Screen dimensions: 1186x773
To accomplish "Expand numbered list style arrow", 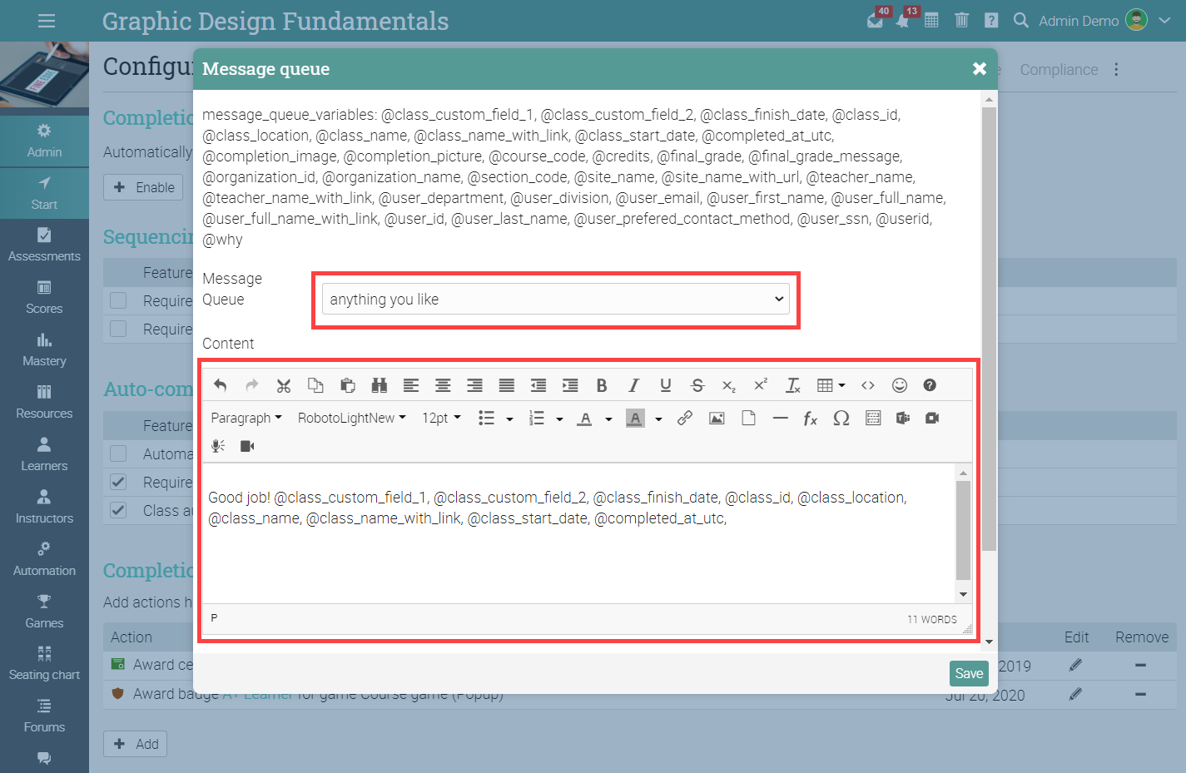I will [559, 419].
